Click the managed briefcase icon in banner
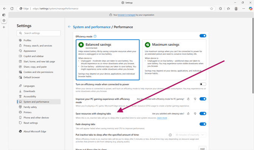254x150 pixels. click(111, 15)
